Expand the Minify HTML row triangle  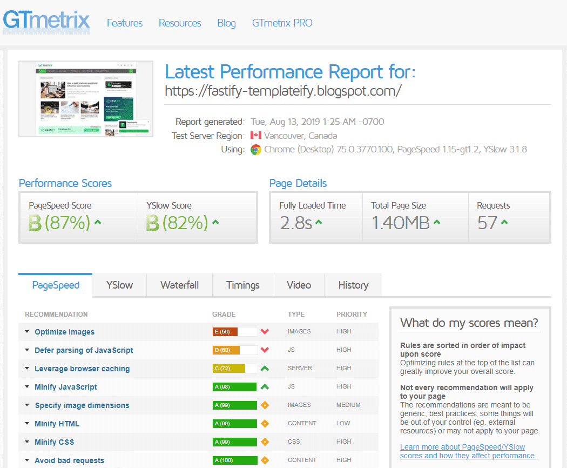click(27, 424)
